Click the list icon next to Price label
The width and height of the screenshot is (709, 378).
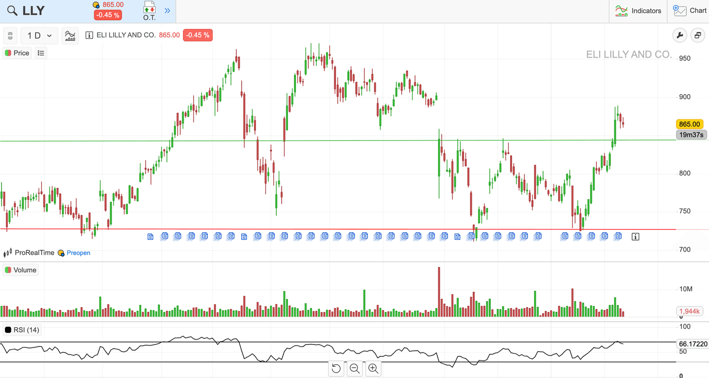[x=41, y=53]
